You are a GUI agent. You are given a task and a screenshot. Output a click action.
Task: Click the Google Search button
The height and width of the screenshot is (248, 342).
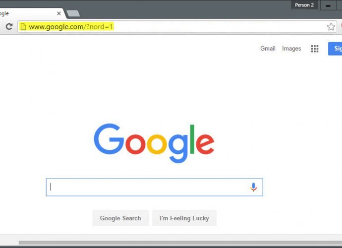pyautogui.click(x=120, y=218)
